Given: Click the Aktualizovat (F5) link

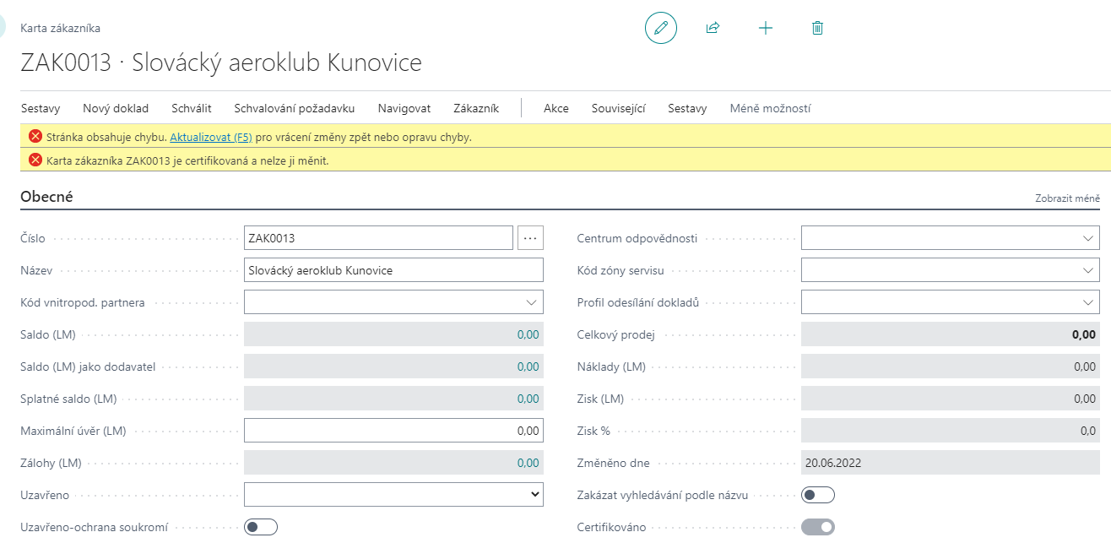Looking at the screenshot, I should tap(211, 137).
